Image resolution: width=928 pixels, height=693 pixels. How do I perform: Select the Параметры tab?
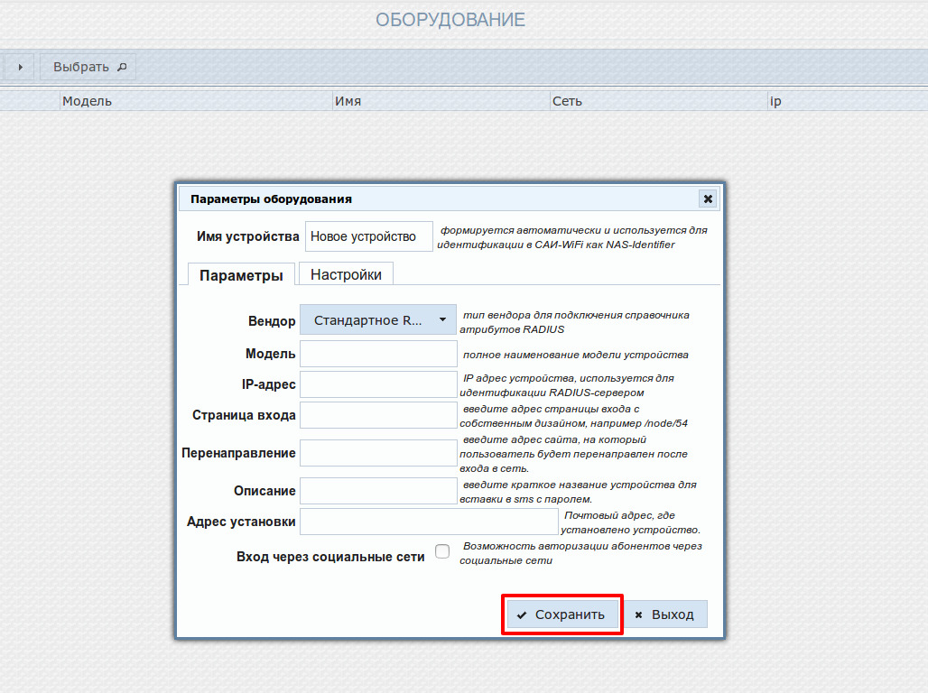pos(240,273)
